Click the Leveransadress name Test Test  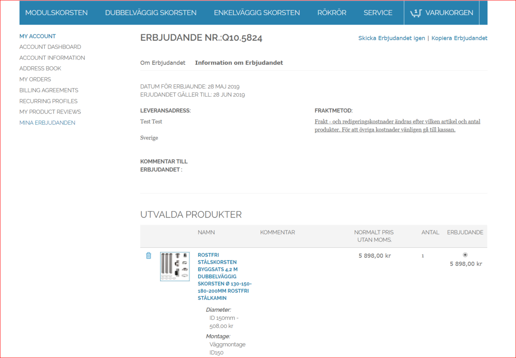[x=151, y=122]
